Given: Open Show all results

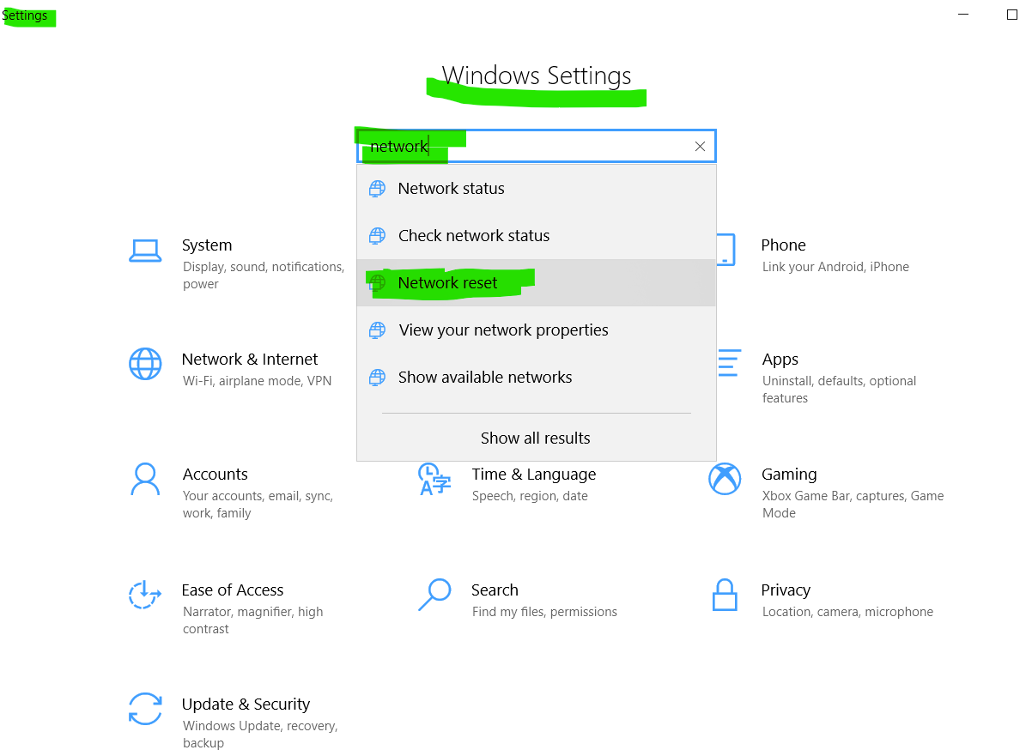Looking at the screenshot, I should pyautogui.click(x=536, y=438).
